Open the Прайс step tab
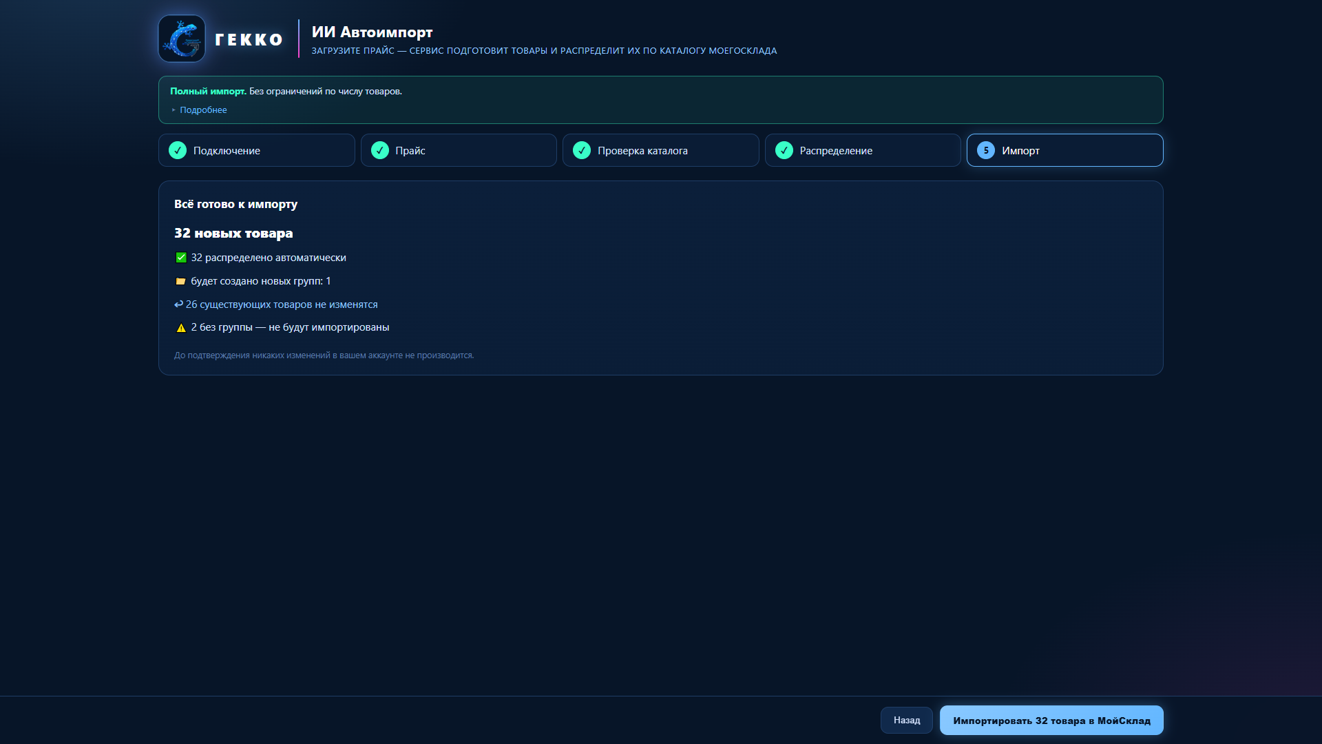The image size is (1322, 744). coord(459,150)
